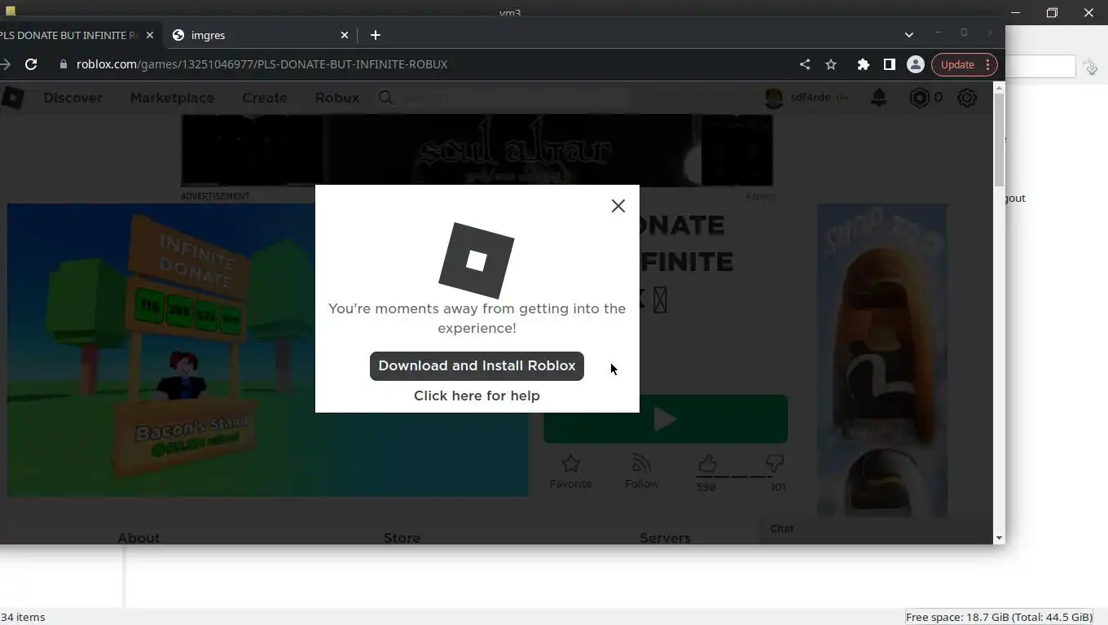Open Roblox notifications bell
This screenshot has width=1108, height=625.
click(x=878, y=98)
